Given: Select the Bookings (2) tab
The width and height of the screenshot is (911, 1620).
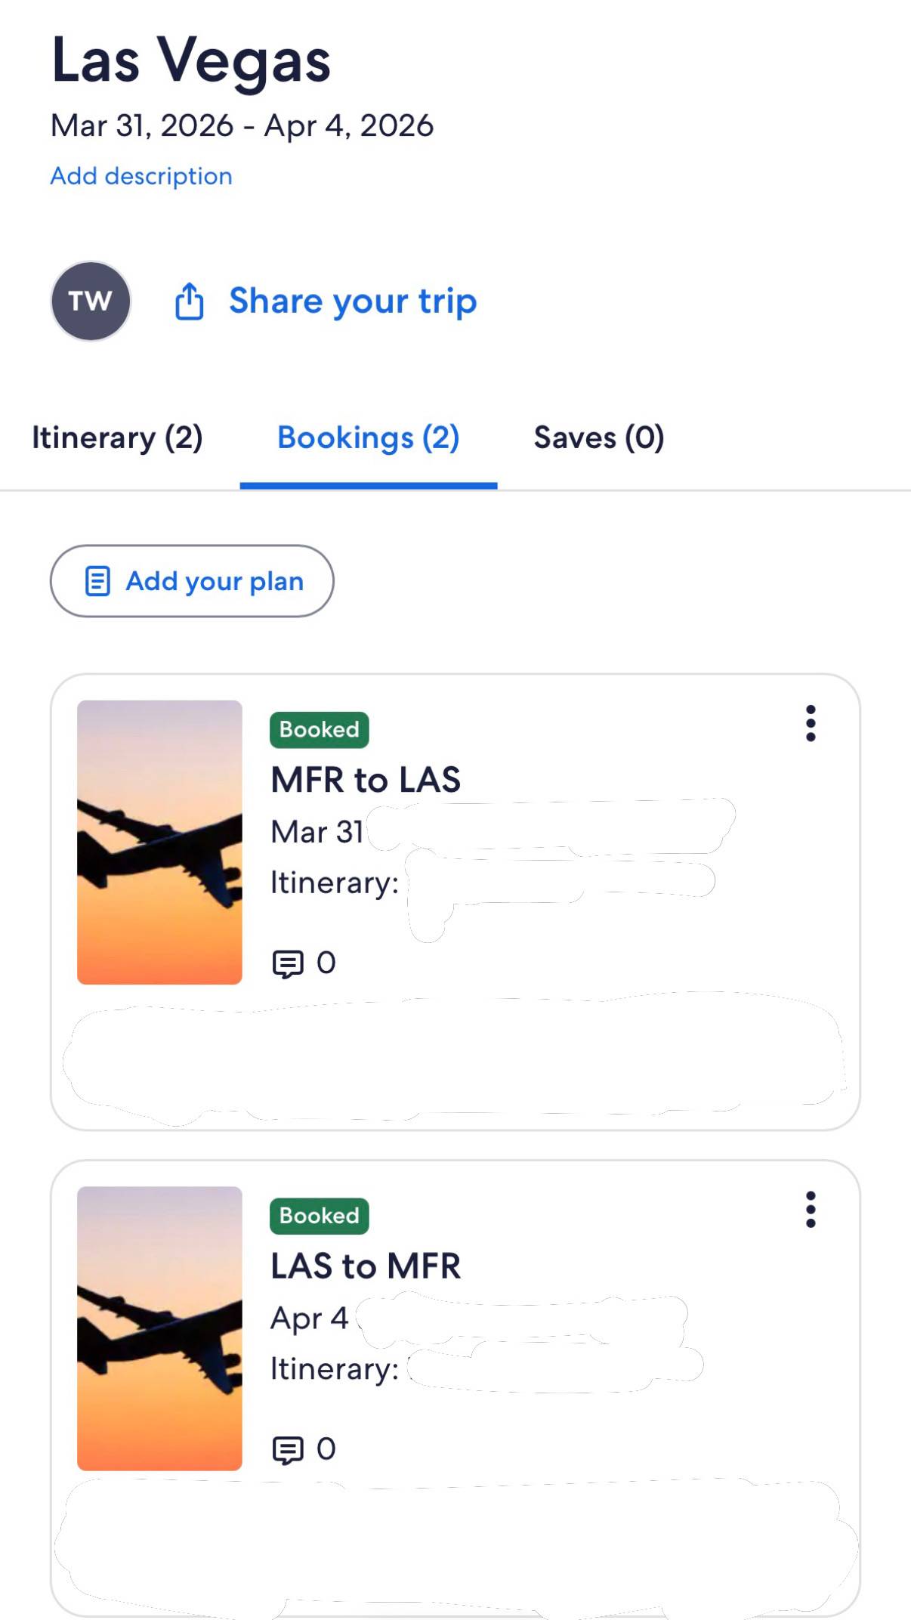Looking at the screenshot, I should pos(369,437).
